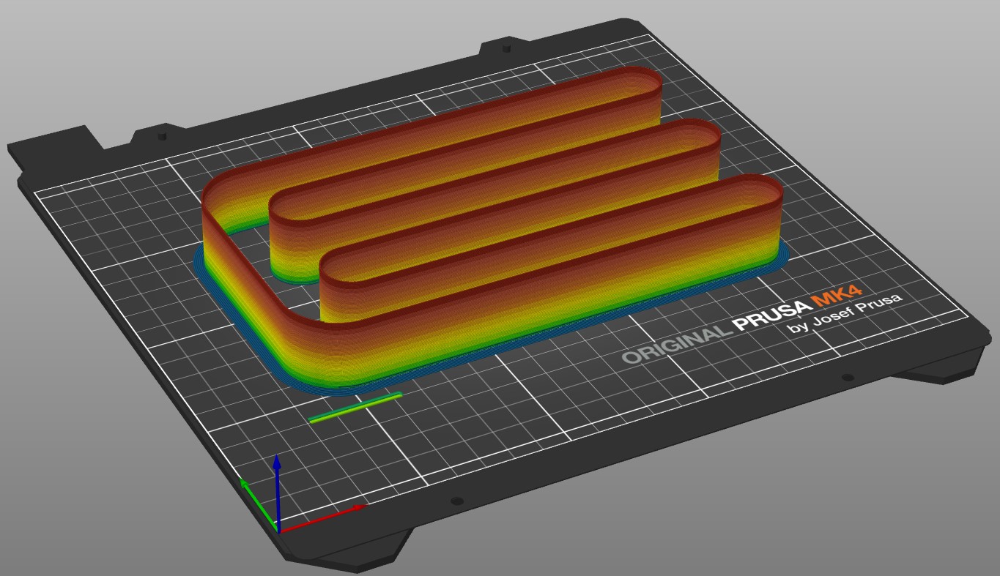The height and width of the screenshot is (576, 1000).
Task: Click the screw hole on bed right edge
Action: tap(848, 378)
